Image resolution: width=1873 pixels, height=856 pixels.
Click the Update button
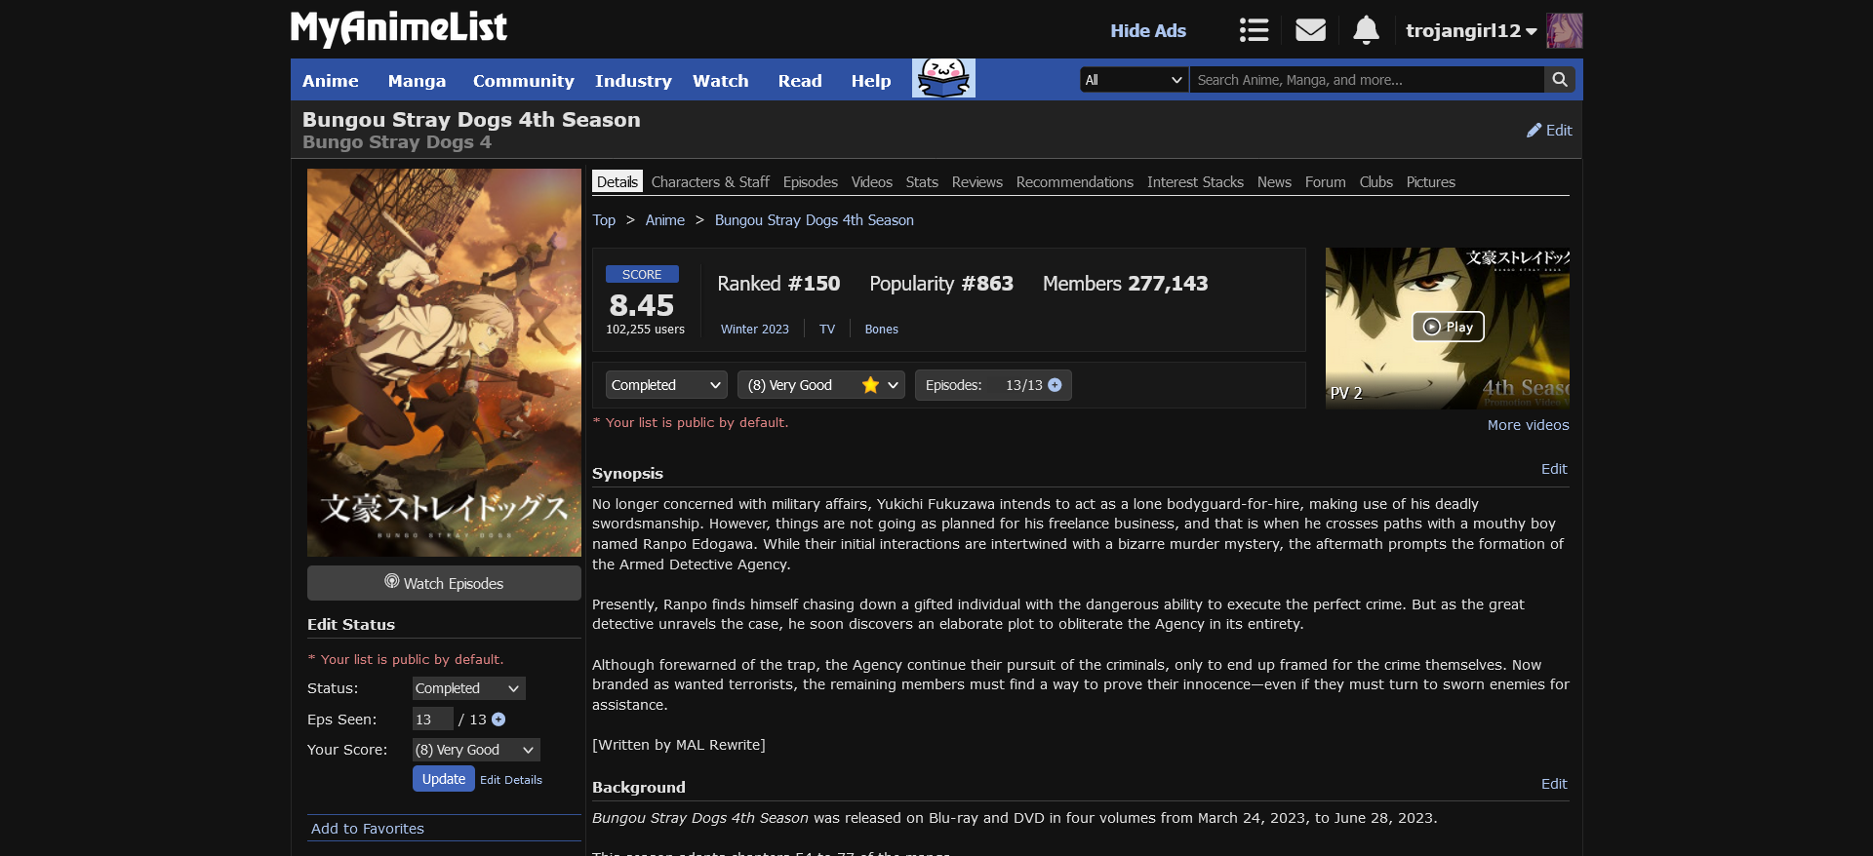[444, 779]
